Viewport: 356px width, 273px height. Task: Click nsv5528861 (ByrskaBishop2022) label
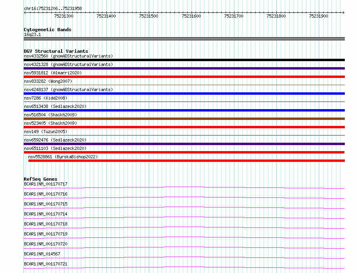pos(63,157)
